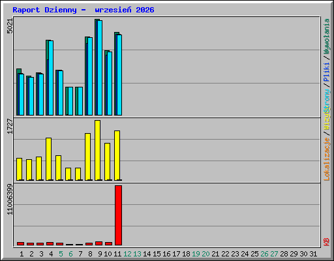Click the 5021 axis value
The width and height of the screenshot is (334, 261).
[10, 26]
